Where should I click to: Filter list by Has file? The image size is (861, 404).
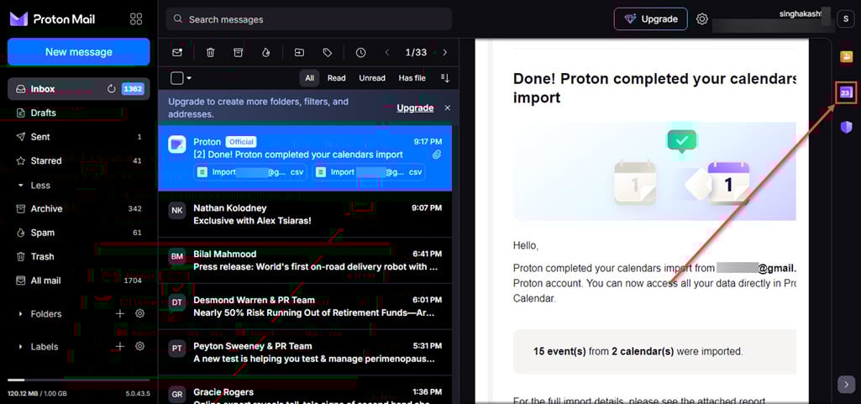pos(412,78)
